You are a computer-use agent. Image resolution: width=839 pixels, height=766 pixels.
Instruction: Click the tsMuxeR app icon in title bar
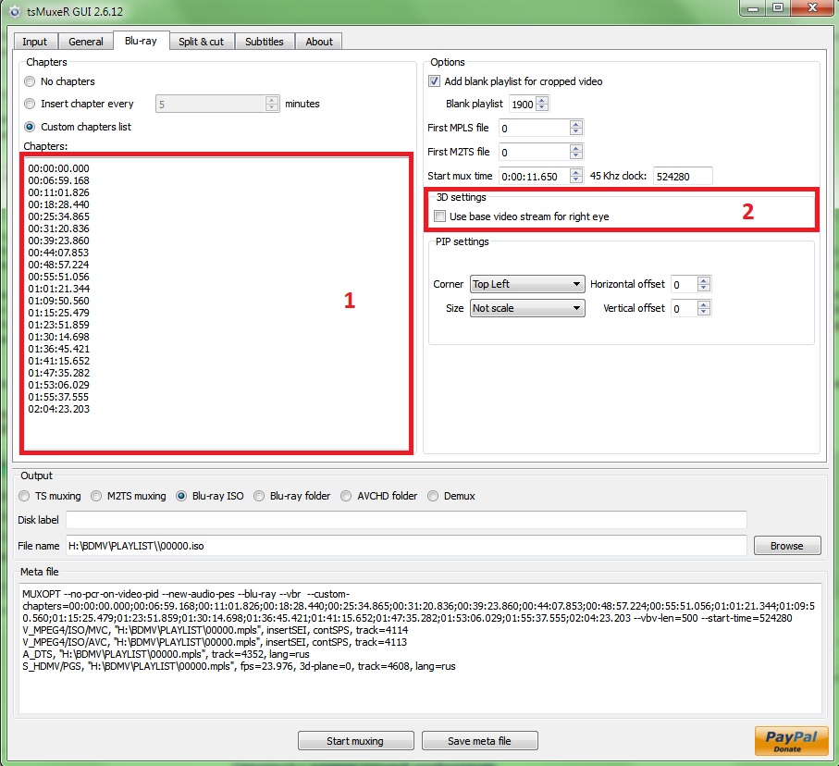coord(15,11)
